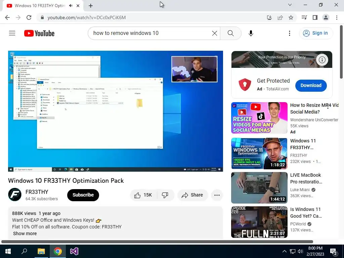Open Chrome three-dot menu
The image size is (344, 258).
337,17
